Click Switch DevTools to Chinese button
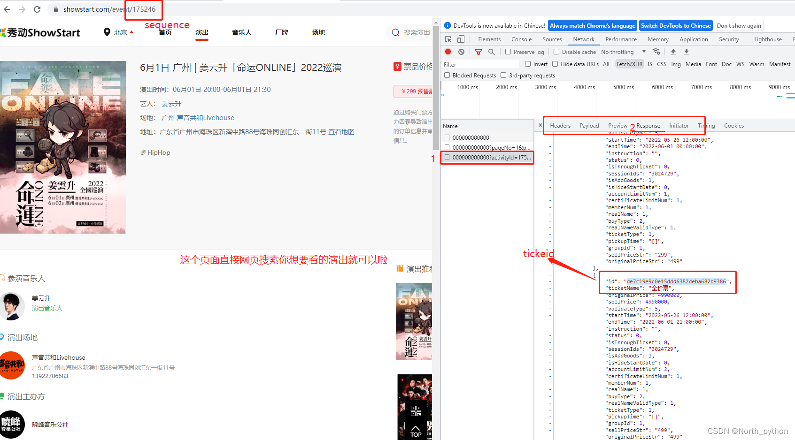Viewport: 795px width, 440px height. 676,26
